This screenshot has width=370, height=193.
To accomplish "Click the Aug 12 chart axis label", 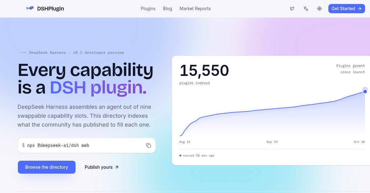I will point(185,142).
